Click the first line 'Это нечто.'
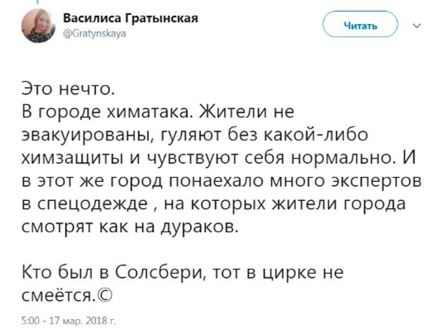This screenshot has height=334, width=438. tap(68, 89)
